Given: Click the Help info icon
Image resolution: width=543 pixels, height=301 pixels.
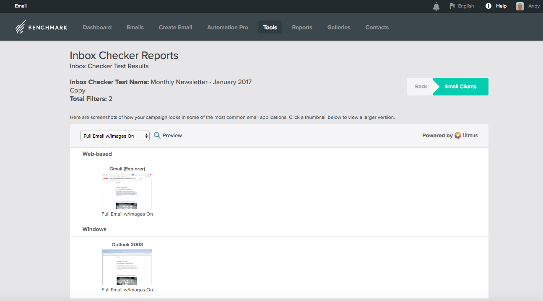Looking at the screenshot, I should tap(488, 6).
